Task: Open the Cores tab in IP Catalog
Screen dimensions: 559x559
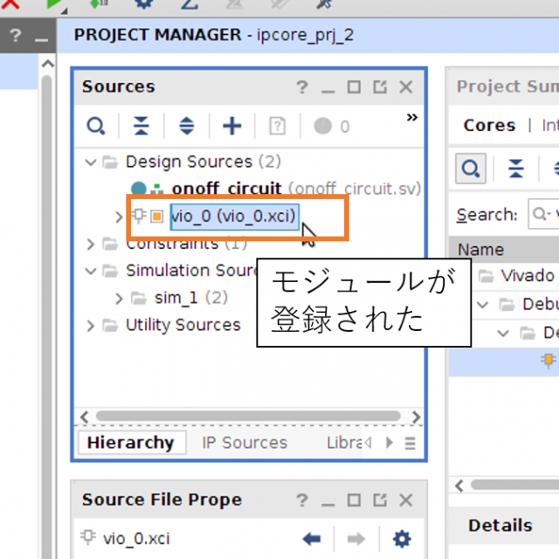Action: (x=489, y=125)
